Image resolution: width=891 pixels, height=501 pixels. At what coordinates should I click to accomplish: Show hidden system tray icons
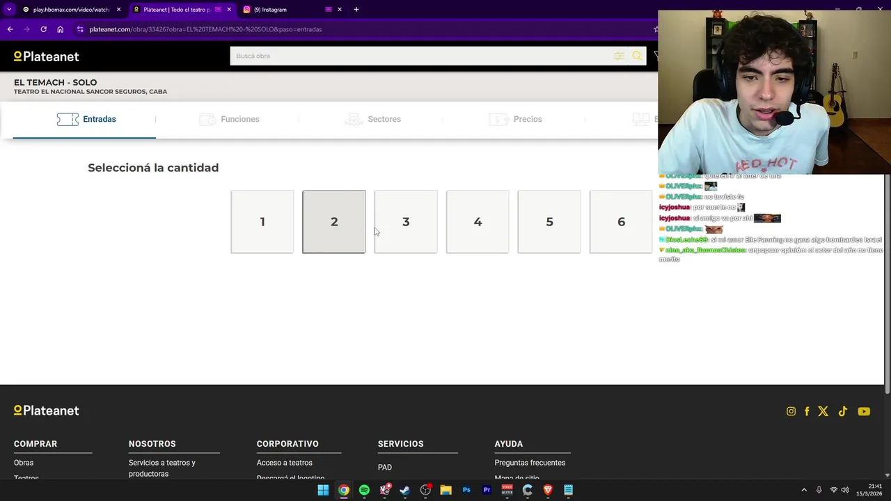point(804,490)
